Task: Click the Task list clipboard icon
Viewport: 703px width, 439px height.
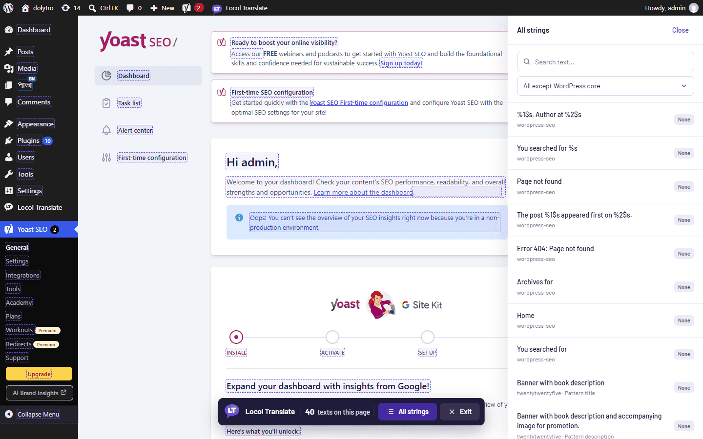Action: (x=106, y=103)
